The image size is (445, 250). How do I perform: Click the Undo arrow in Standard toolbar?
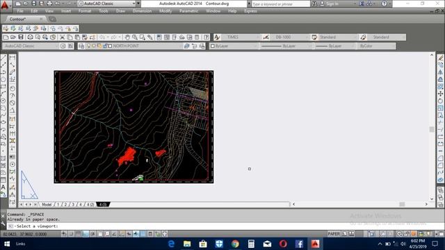[102, 37]
